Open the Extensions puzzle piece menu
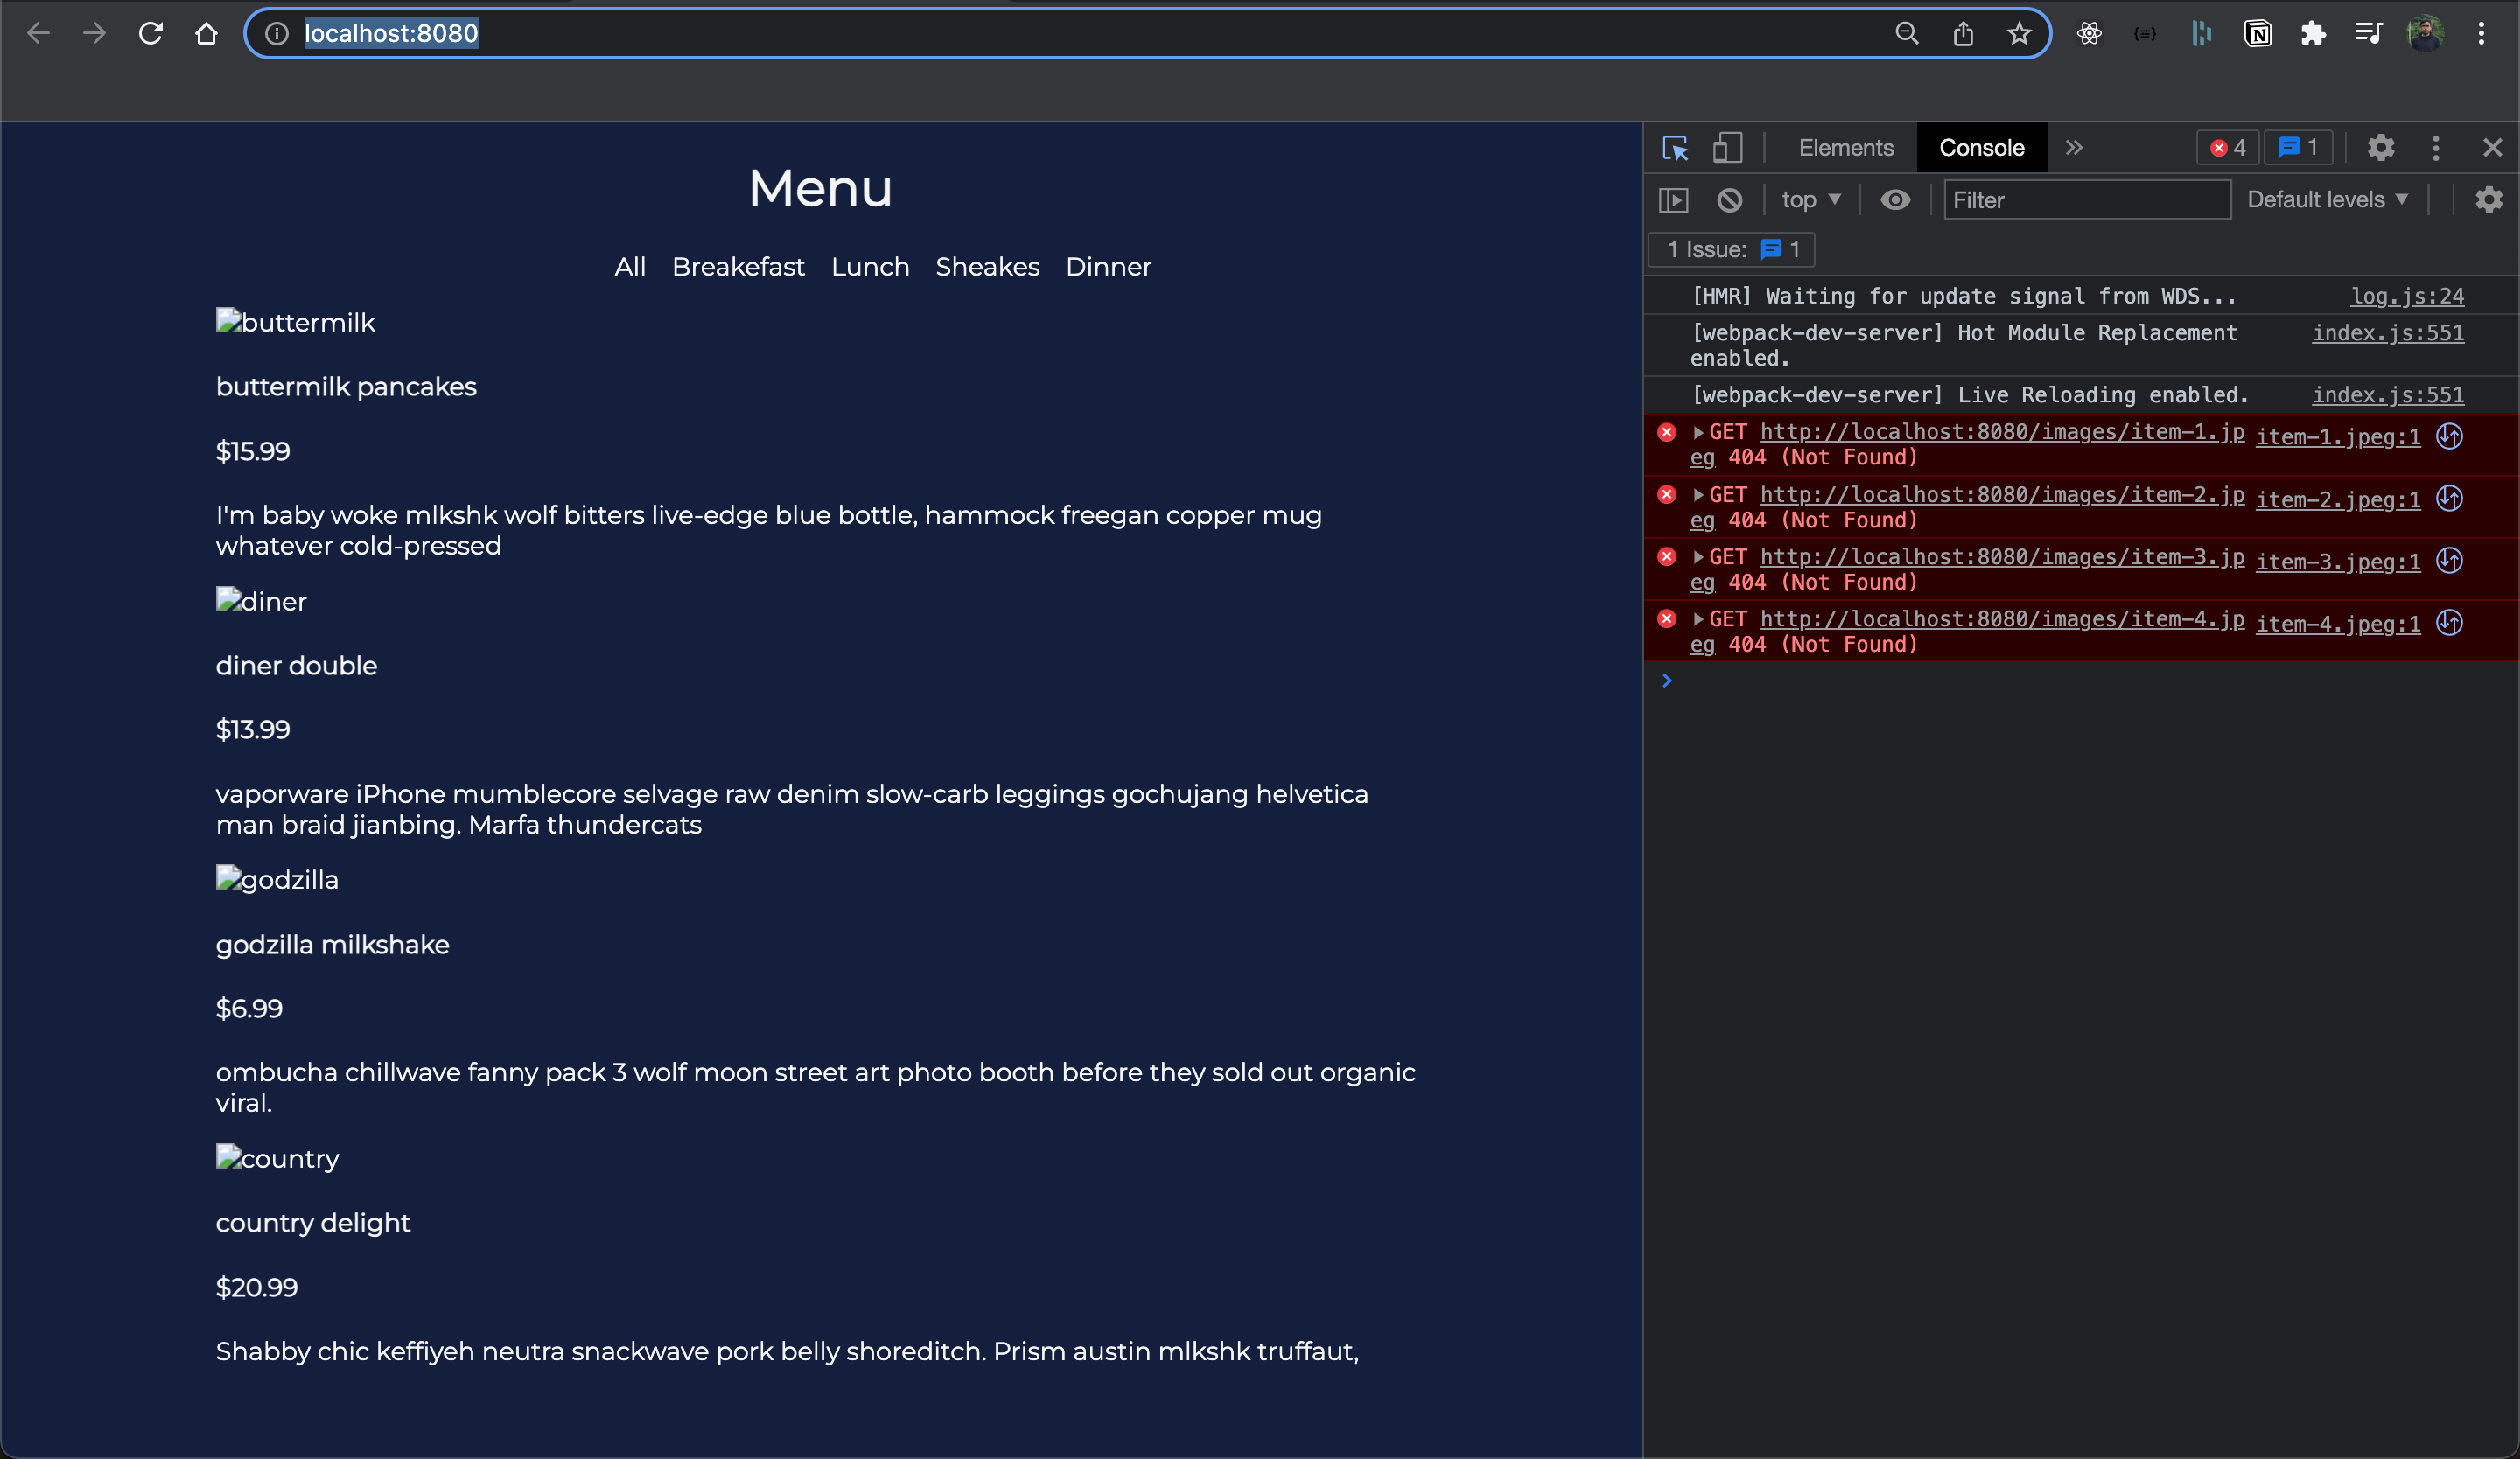 pos(2313,33)
